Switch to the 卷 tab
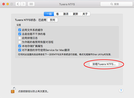134x98 pixels. (57, 14)
